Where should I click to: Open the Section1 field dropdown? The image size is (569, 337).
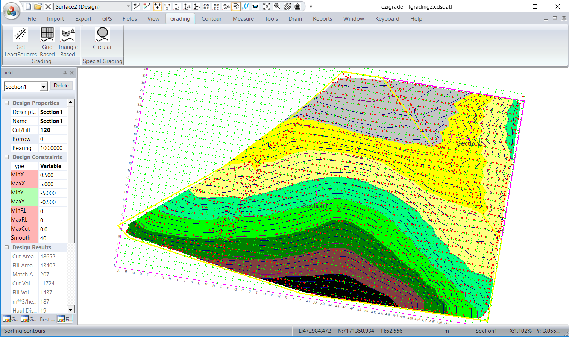coord(44,87)
